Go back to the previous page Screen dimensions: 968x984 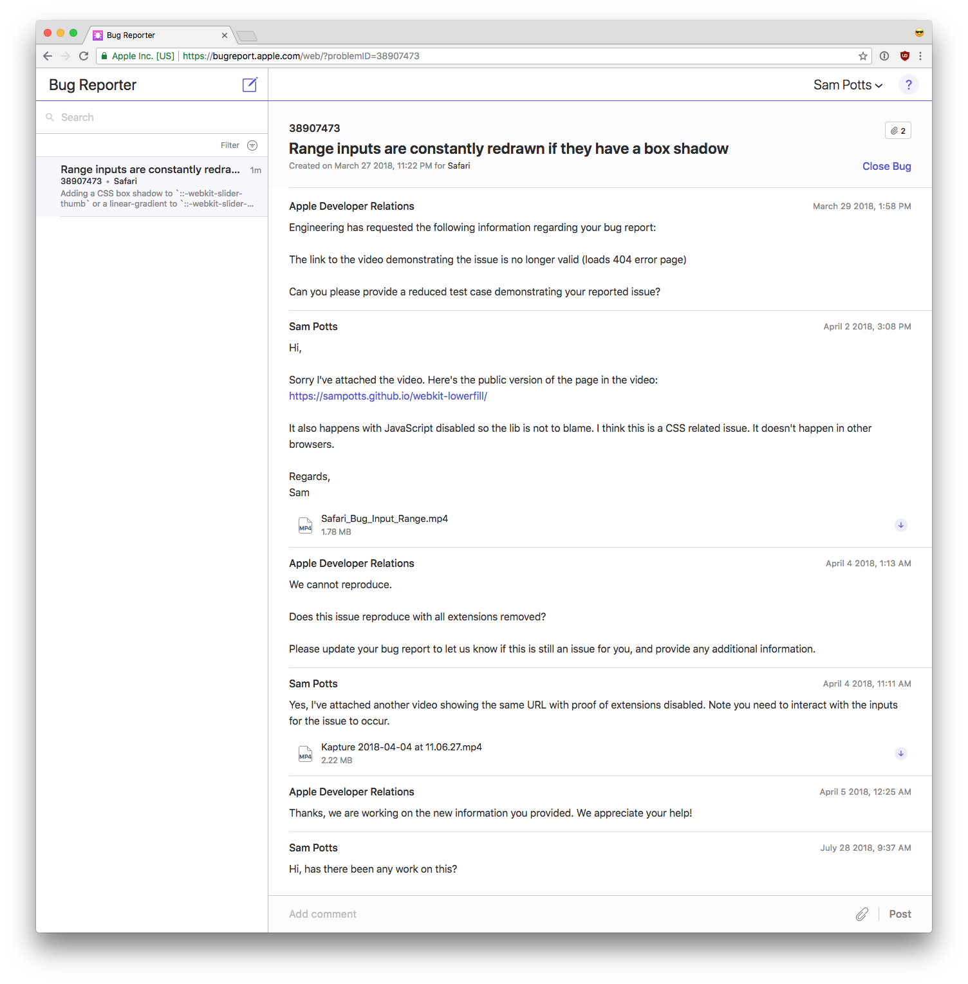click(x=48, y=56)
